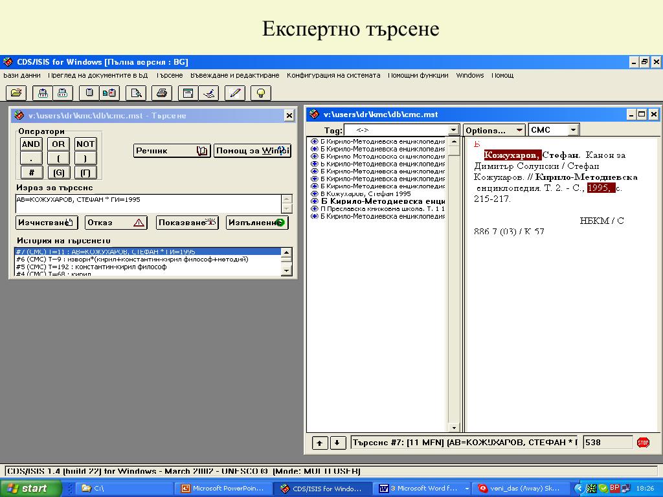
Task: Expand the Преславска книжовна школа entry
Action: (314, 209)
